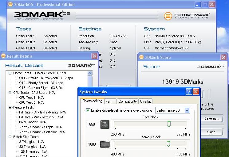The image size is (229, 157).
Task: Select the 32 Triangles row
Action: tap(32, 147)
